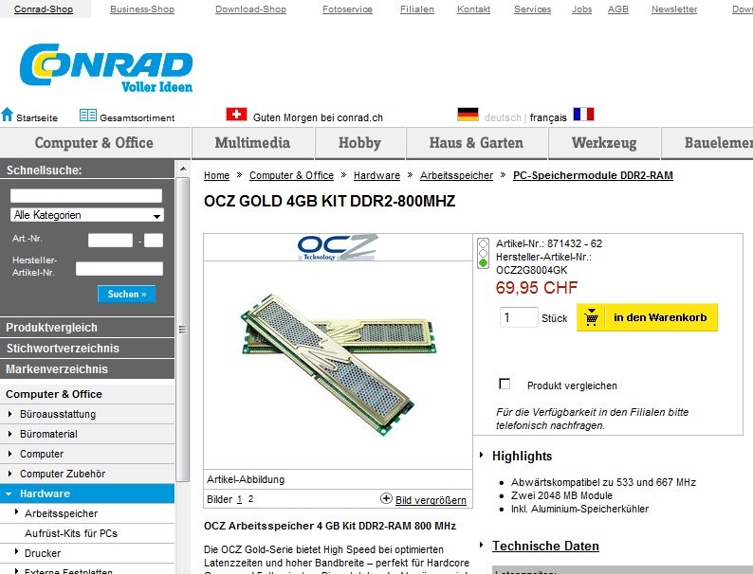This screenshot has width=753, height=574.
Task: Open the Fotoservice link
Action: click(347, 9)
